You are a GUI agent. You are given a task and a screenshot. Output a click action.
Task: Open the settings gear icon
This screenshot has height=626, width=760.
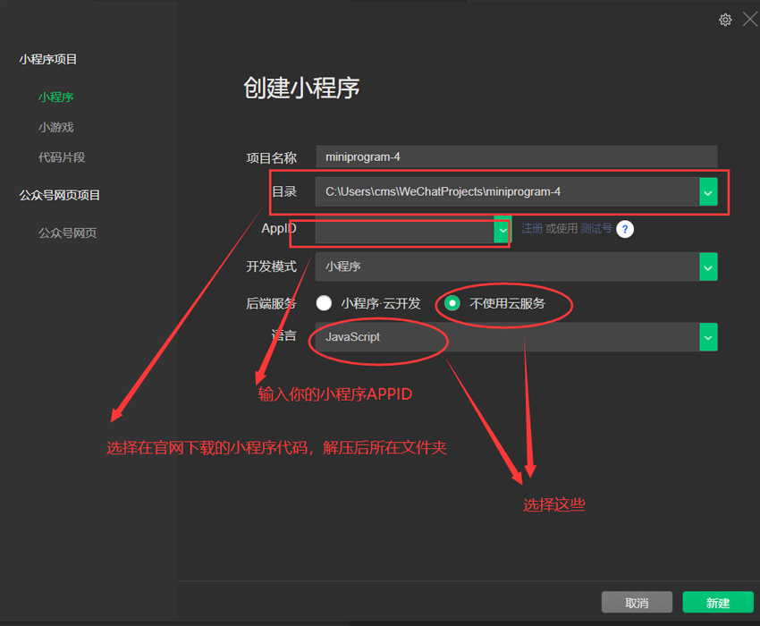(725, 20)
